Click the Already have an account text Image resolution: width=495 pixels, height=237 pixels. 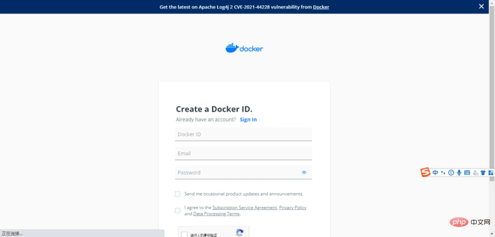coord(206,120)
